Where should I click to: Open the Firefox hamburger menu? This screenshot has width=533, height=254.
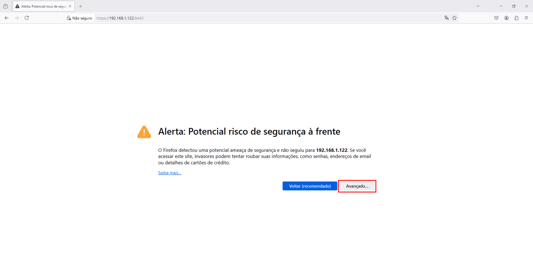(526, 18)
